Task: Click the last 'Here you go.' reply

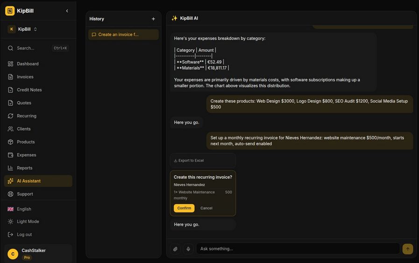Action: (x=186, y=225)
